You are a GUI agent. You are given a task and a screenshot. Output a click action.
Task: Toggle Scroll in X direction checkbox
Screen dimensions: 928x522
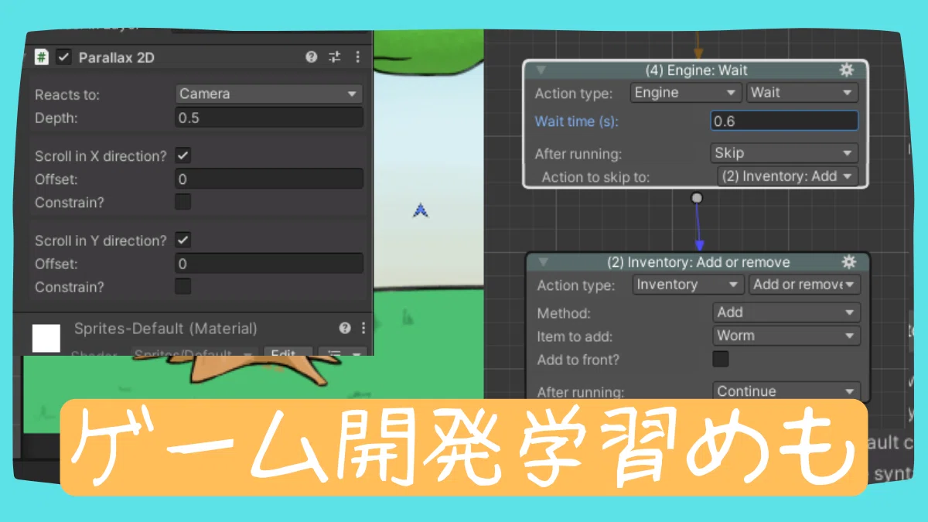[x=183, y=155]
